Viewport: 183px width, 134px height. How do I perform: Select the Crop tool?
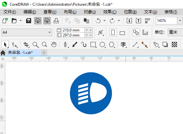(26, 44)
